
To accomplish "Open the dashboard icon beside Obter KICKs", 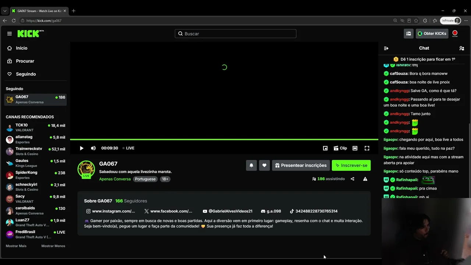I will (x=408, y=33).
